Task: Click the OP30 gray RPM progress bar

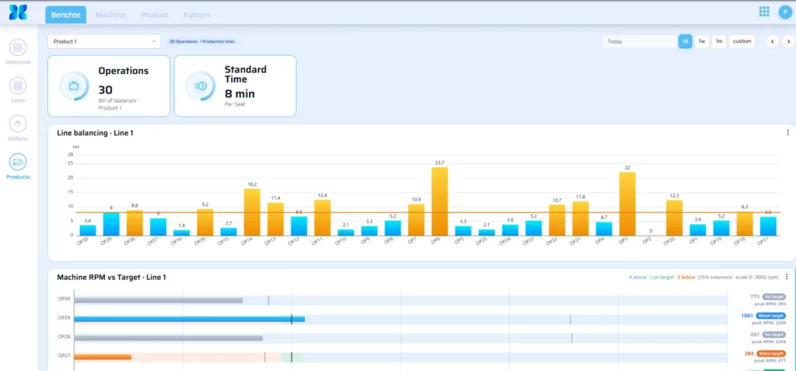Action: click(x=159, y=300)
